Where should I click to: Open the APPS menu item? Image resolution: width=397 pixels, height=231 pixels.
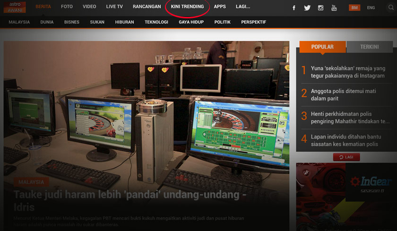click(x=220, y=7)
